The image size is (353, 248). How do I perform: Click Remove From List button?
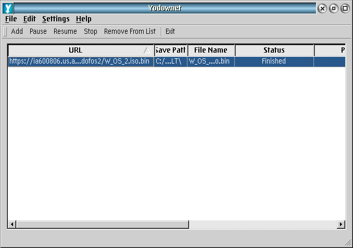130,31
